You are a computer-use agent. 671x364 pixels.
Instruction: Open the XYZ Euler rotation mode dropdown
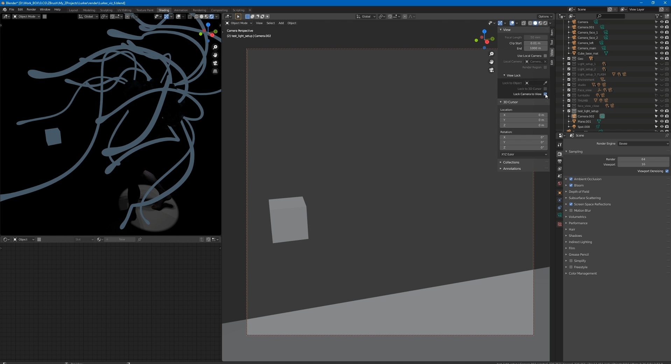pos(524,154)
